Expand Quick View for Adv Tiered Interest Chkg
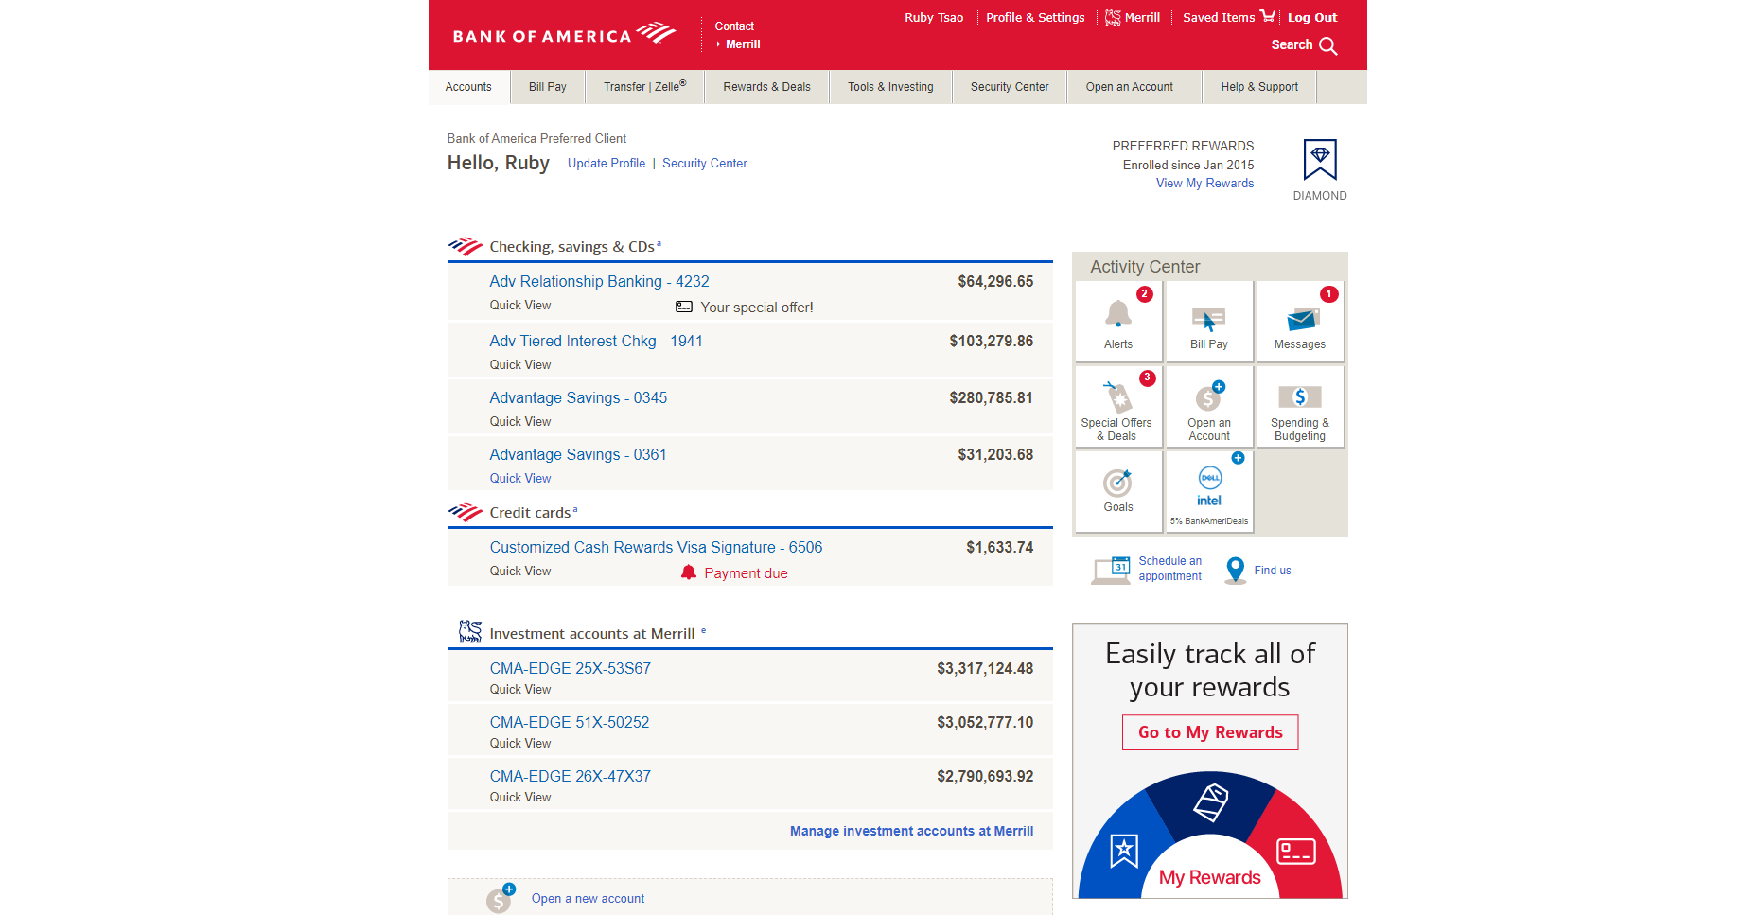The width and height of the screenshot is (1758, 915). click(520, 365)
